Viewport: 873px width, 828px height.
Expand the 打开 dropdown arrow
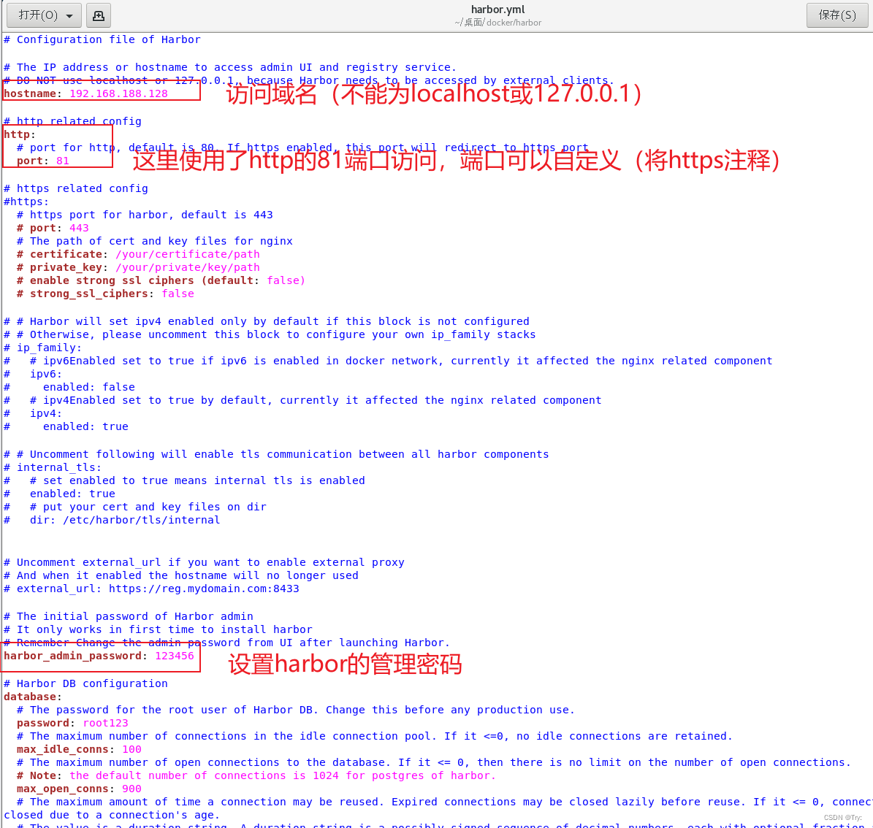pos(69,15)
